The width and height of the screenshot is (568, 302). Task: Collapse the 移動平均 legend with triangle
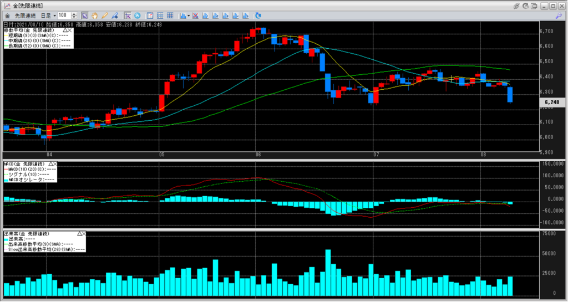coord(65,30)
